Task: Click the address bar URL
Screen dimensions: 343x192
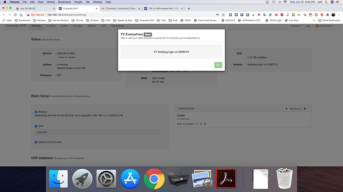Action: [x=67, y=15]
